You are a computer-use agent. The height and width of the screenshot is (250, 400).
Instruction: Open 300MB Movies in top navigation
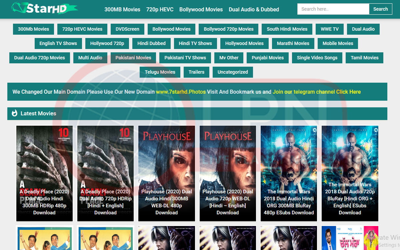point(122,9)
